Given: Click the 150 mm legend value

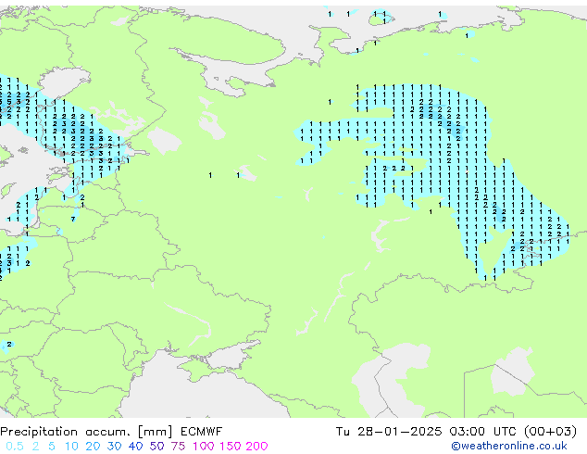Looking at the screenshot, I should tap(231, 447).
